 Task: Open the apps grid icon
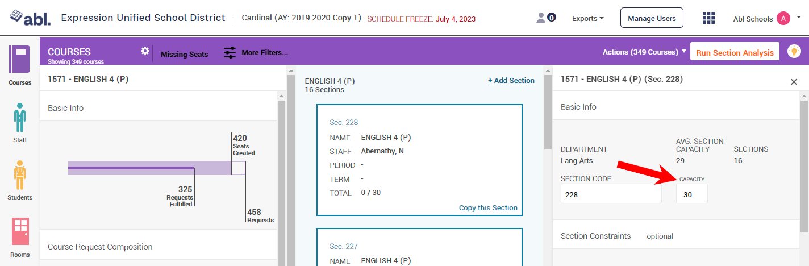pos(708,18)
